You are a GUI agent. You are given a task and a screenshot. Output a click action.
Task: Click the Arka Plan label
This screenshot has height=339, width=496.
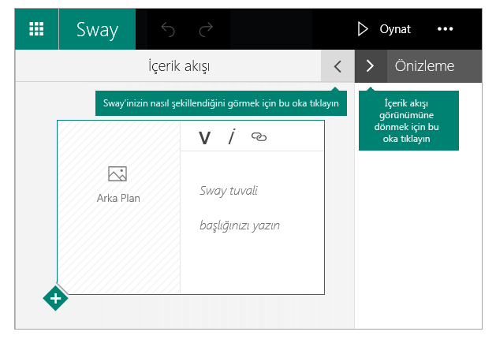tap(118, 199)
